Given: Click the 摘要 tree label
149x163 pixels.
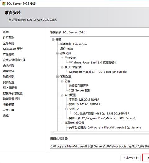Looking at the screenshot, I should 59,39.
